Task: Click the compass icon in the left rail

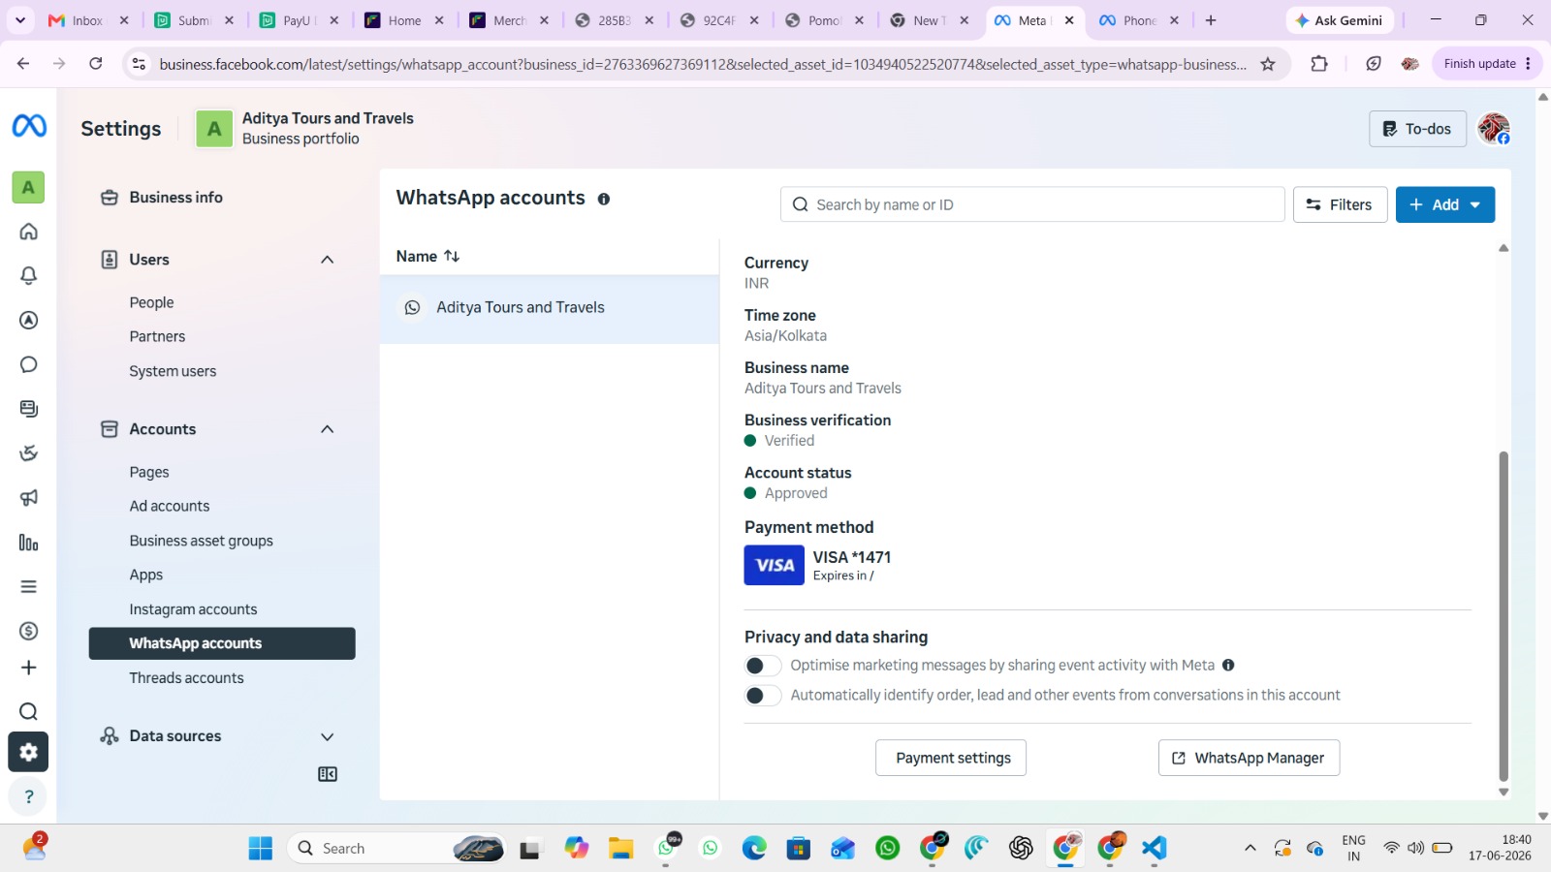Action: point(29,321)
